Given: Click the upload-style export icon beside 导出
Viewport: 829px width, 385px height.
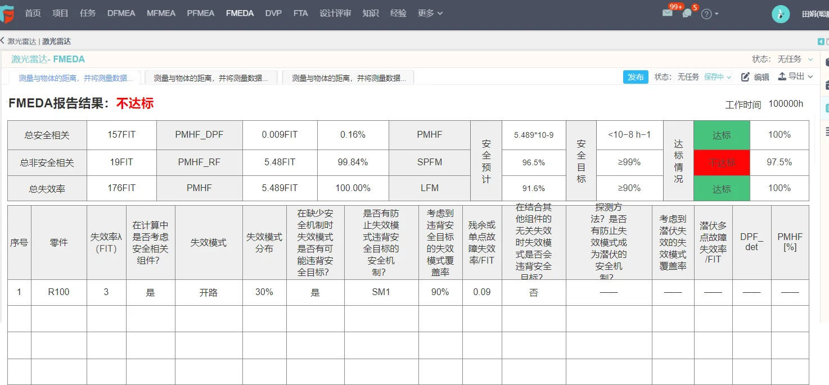Looking at the screenshot, I should [781, 77].
